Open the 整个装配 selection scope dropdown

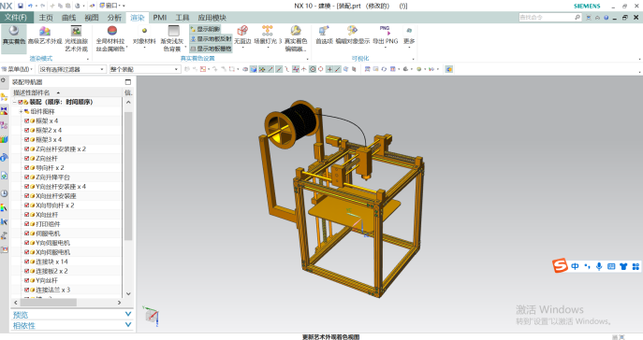pos(145,69)
